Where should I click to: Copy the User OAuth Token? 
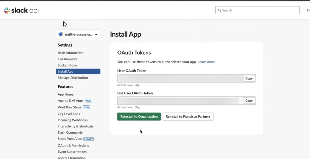249,78
